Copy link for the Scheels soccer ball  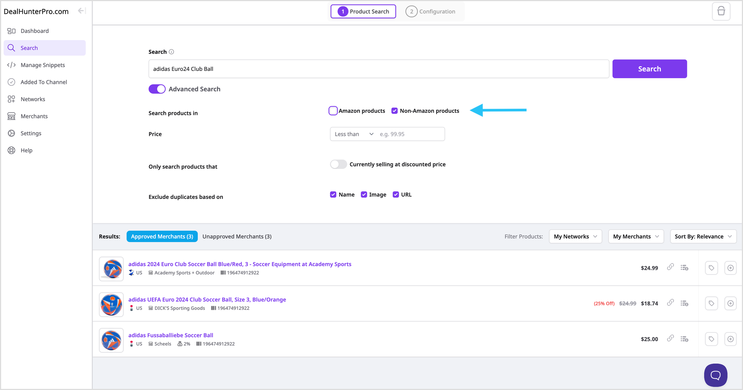(x=670, y=338)
